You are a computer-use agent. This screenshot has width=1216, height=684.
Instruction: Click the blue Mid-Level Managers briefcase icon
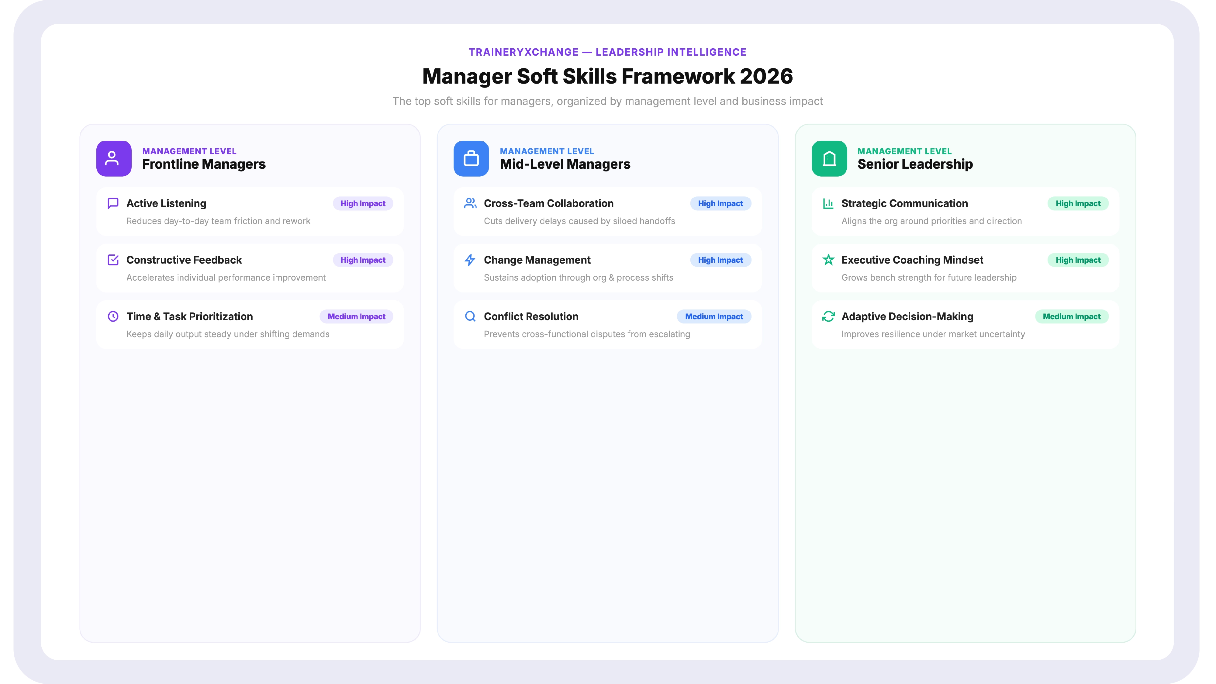point(471,159)
